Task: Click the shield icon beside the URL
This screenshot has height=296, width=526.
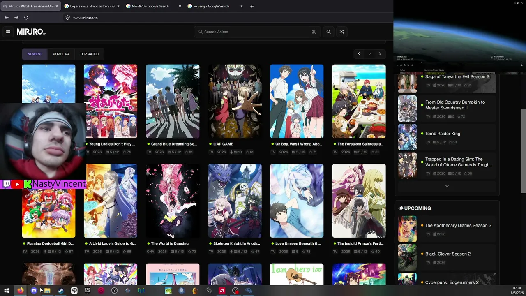Action: click(x=67, y=18)
